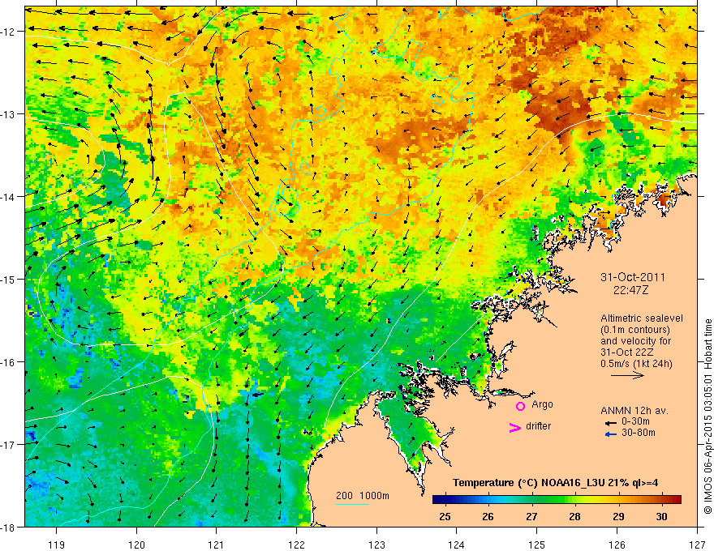The width and height of the screenshot is (714, 551).
Task: Click the 0.5m/s (1kt 24h) text
Action: pyautogui.click(x=636, y=364)
